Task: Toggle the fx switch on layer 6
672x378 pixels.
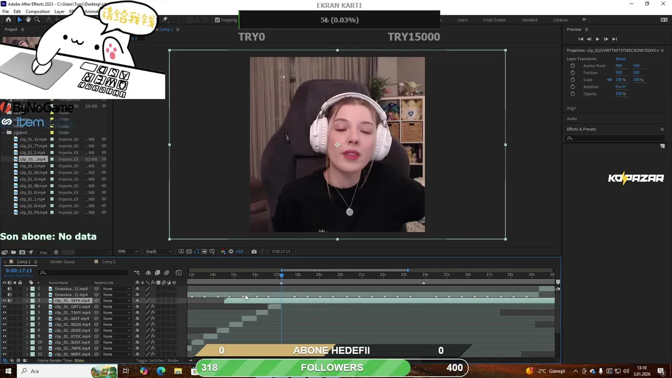Action: point(153,319)
